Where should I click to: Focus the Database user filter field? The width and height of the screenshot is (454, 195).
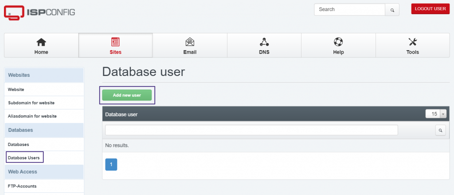click(251, 130)
